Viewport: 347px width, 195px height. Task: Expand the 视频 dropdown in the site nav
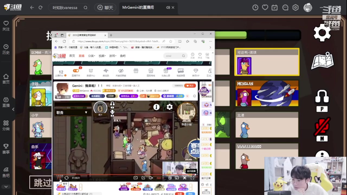(102, 56)
